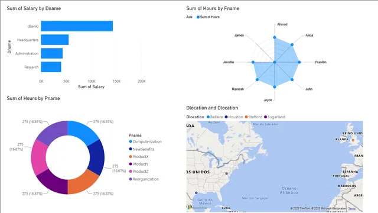
Task: Click the orange map bubble over the UK
Action: 353,140
